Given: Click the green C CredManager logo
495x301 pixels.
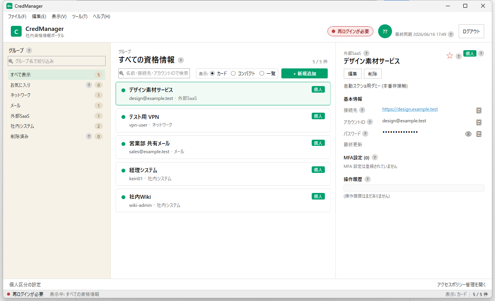Looking at the screenshot, I should pyautogui.click(x=16, y=31).
